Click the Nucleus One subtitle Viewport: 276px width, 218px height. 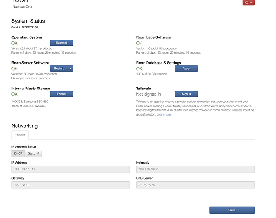coord(22,7)
